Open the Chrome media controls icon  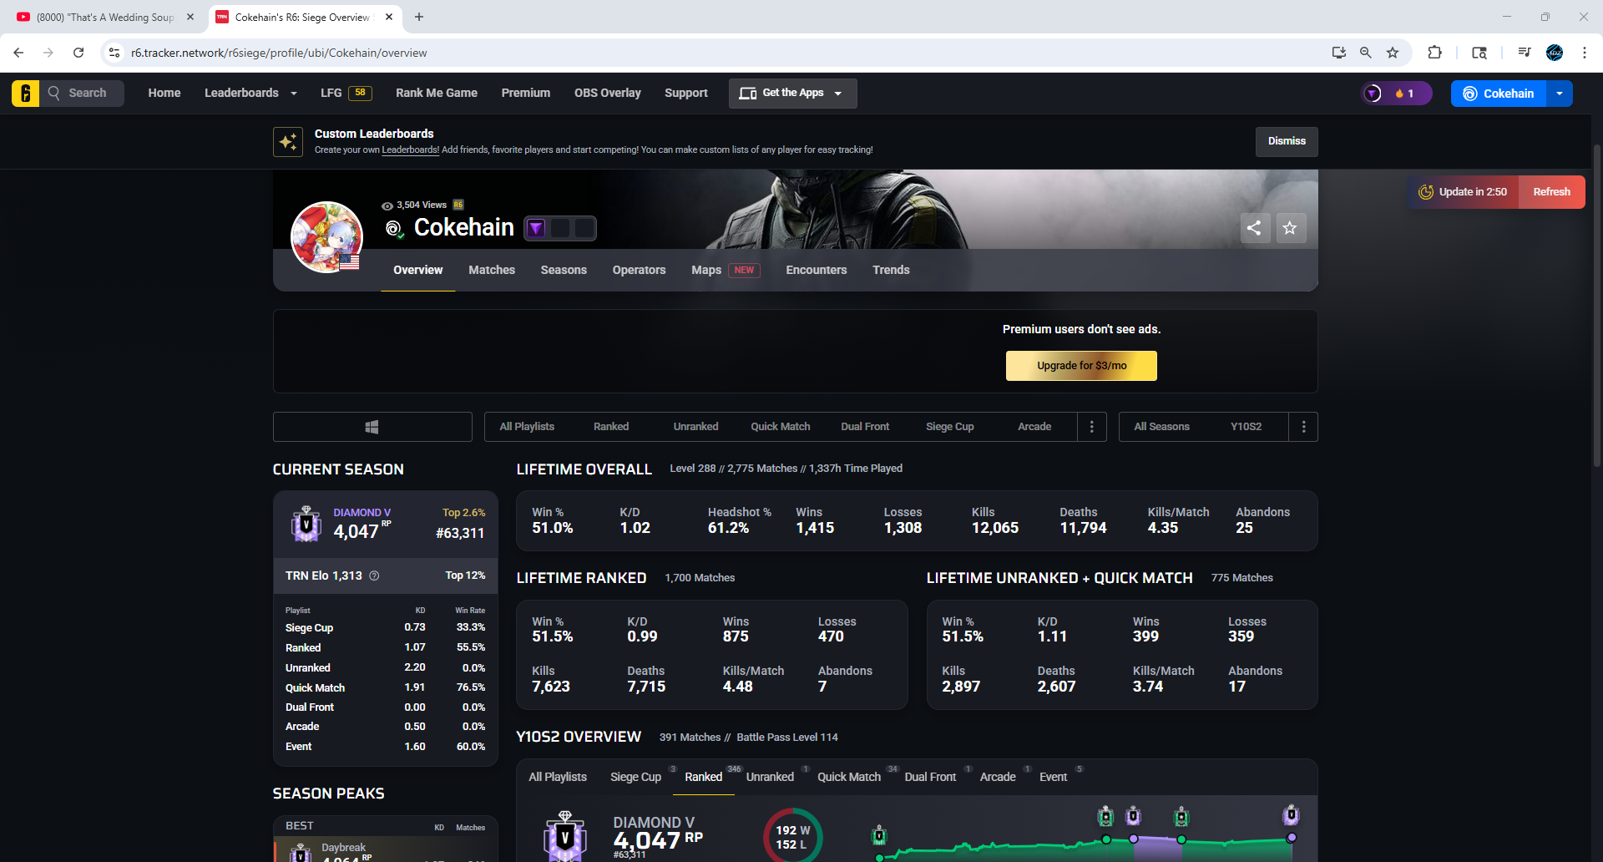(1525, 53)
